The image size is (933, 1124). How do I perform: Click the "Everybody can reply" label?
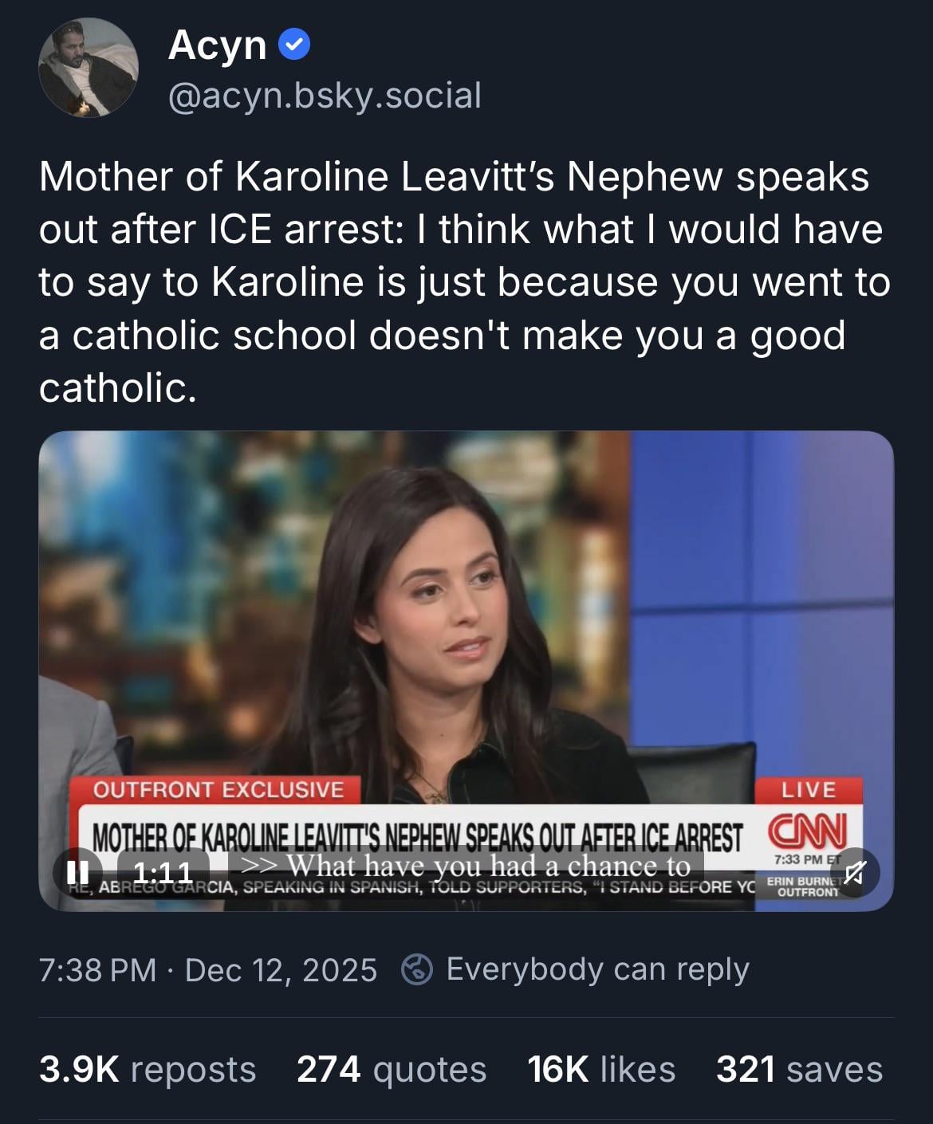point(597,969)
